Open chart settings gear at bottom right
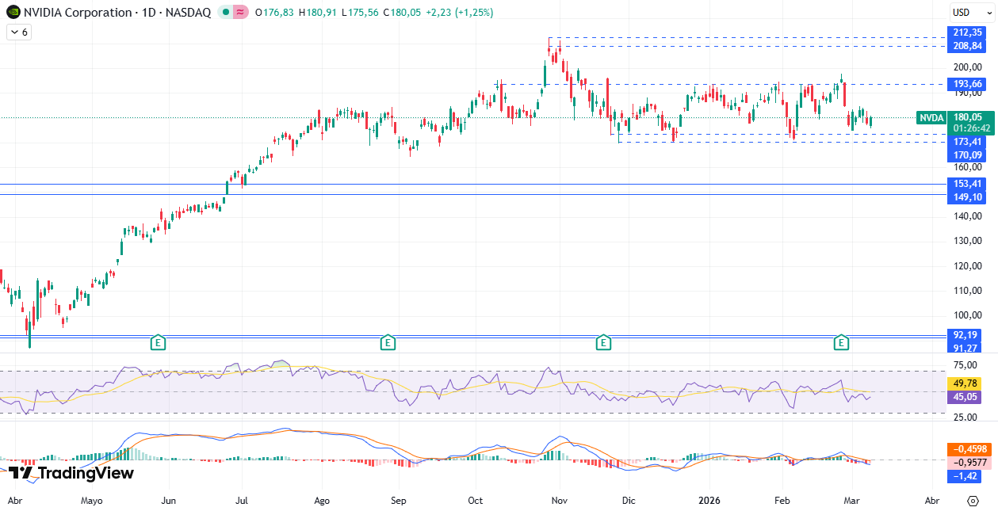 tap(973, 501)
